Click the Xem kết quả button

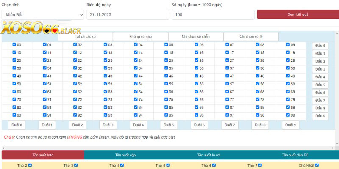click(298, 14)
